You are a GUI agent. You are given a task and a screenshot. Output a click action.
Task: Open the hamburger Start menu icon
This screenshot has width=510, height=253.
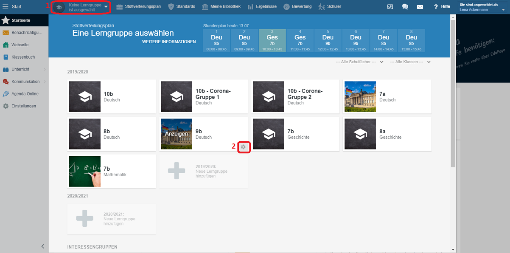6,6
